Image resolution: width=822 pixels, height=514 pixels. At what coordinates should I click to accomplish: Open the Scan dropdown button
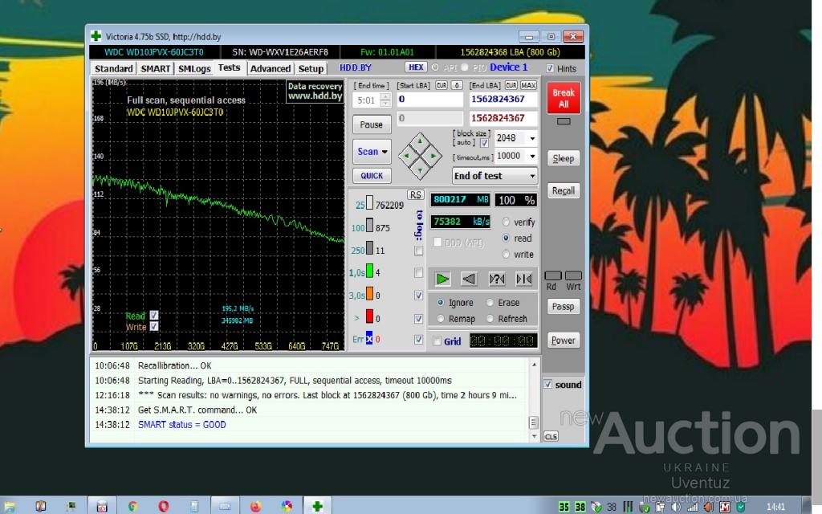pos(372,152)
